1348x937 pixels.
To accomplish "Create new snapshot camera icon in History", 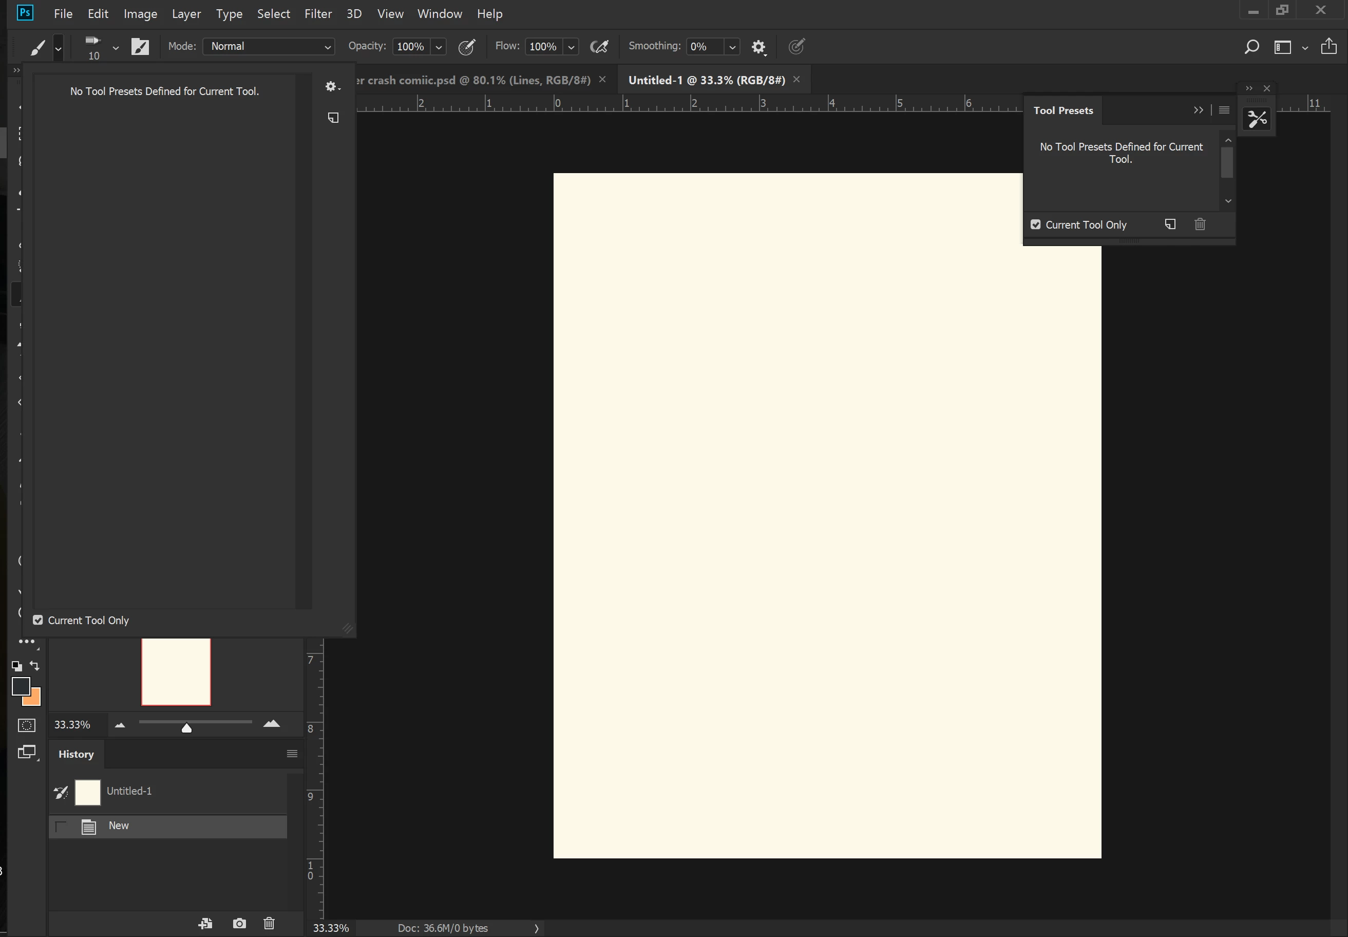I will (239, 923).
